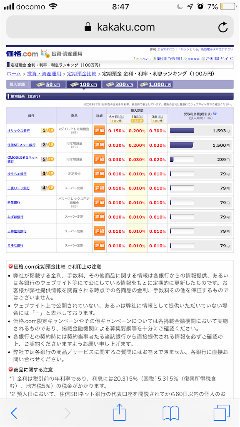
Task: Open 詳細 for 三菱UFJ銀行
Action: pyautogui.click(x=99, y=188)
